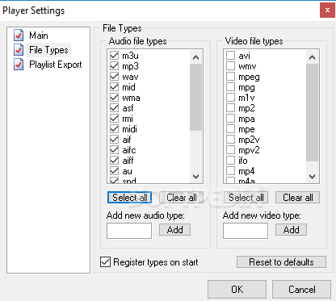Focus the new audio type field

point(129,231)
